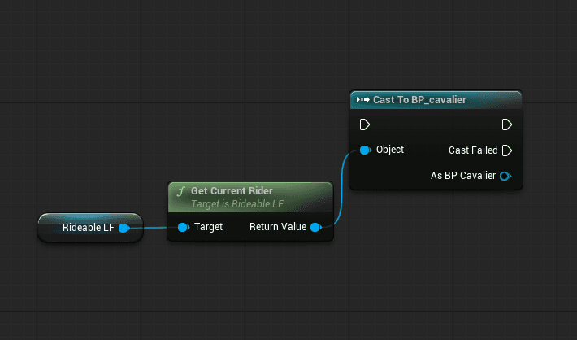The height and width of the screenshot is (340, 577).
Task: Click the 'Return Value' label
Action: (x=278, y=227)
